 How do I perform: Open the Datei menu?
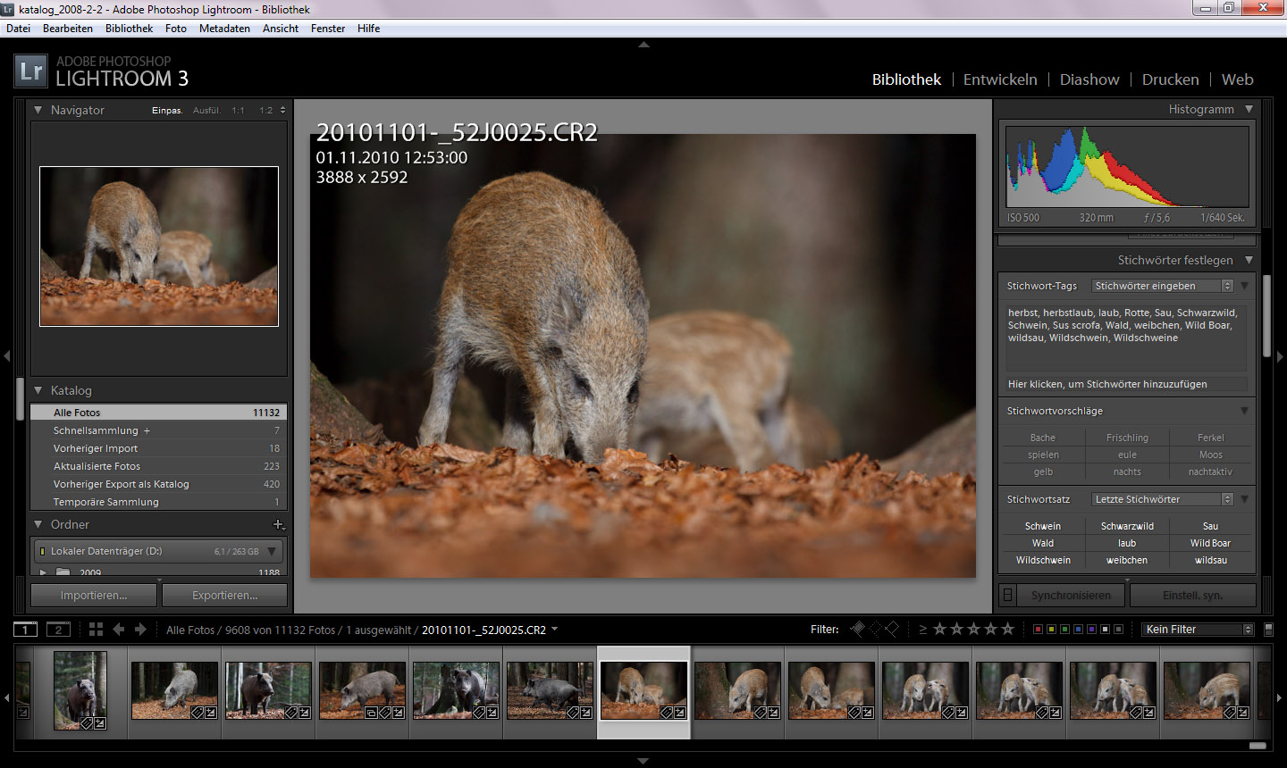tap(18, 29)
